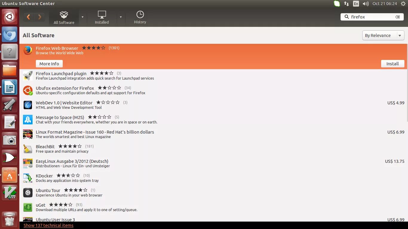Click the Ubuntu Tour app icon
408x229 pixels.
[28, 193]
